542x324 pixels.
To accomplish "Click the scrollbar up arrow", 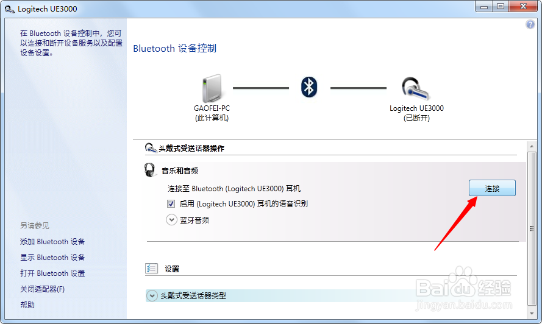I will (532, 146).
